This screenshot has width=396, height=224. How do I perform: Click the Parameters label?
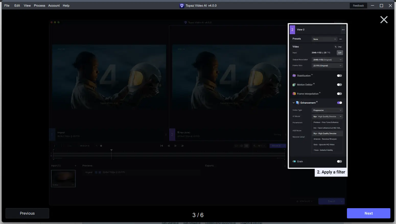pos(297,123)
